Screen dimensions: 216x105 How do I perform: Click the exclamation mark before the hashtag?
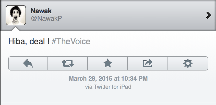[x=48, y=41]
